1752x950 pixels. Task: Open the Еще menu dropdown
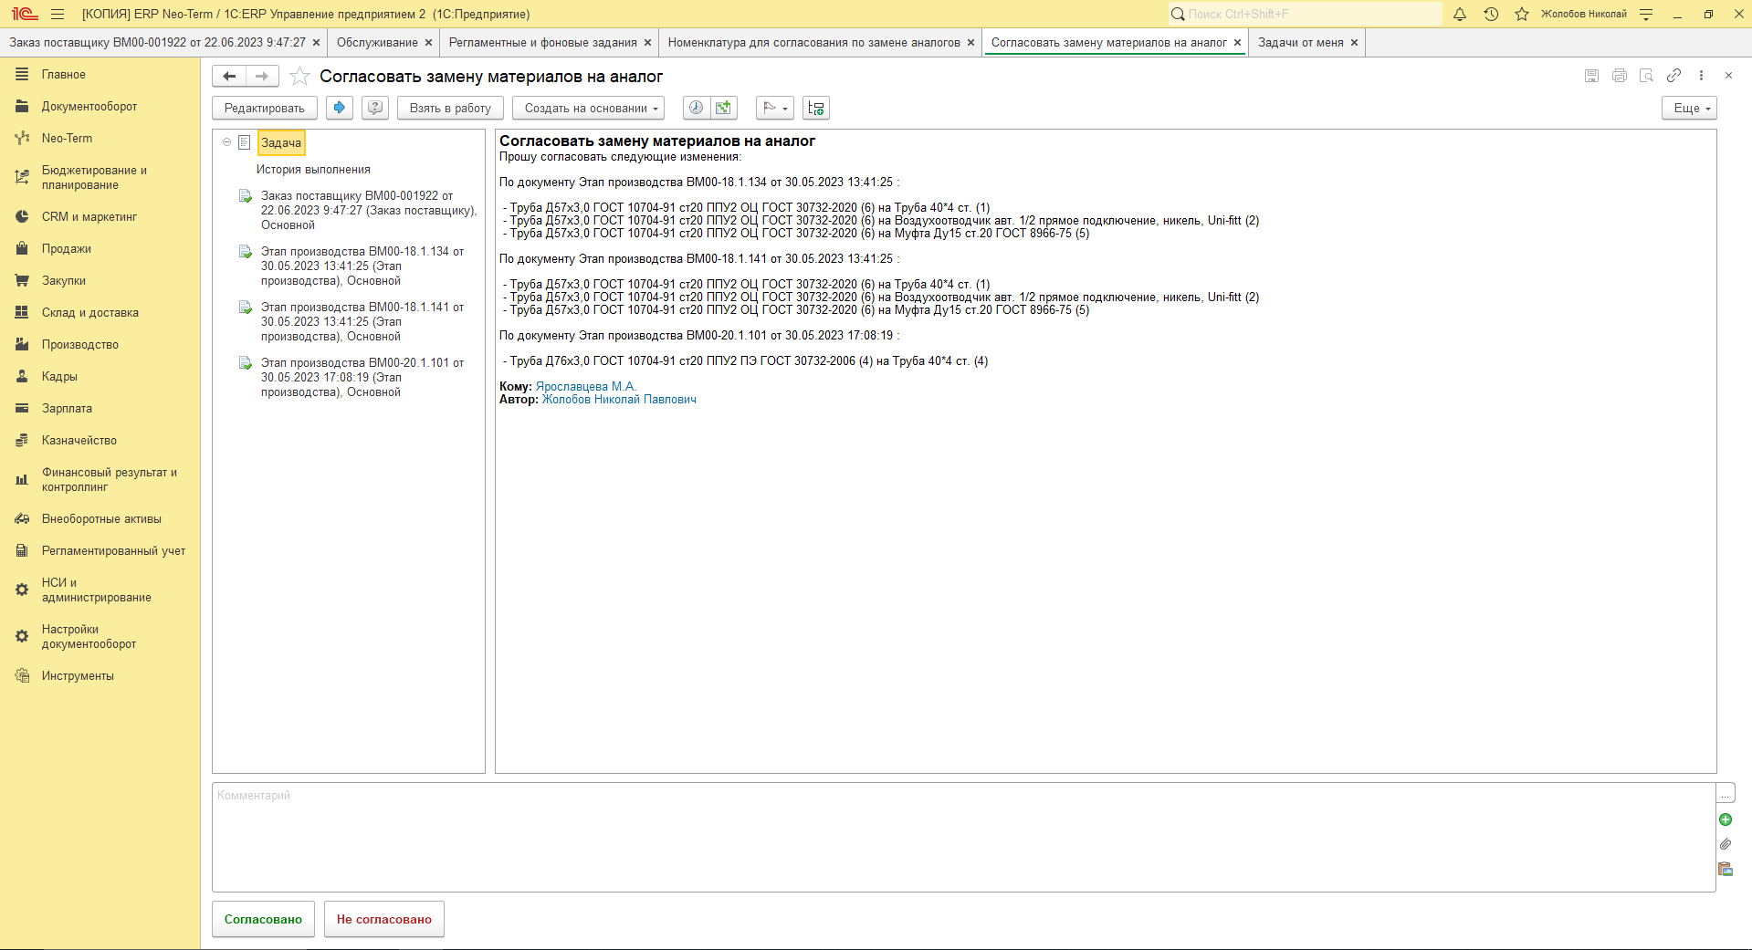pos(1689,108)
